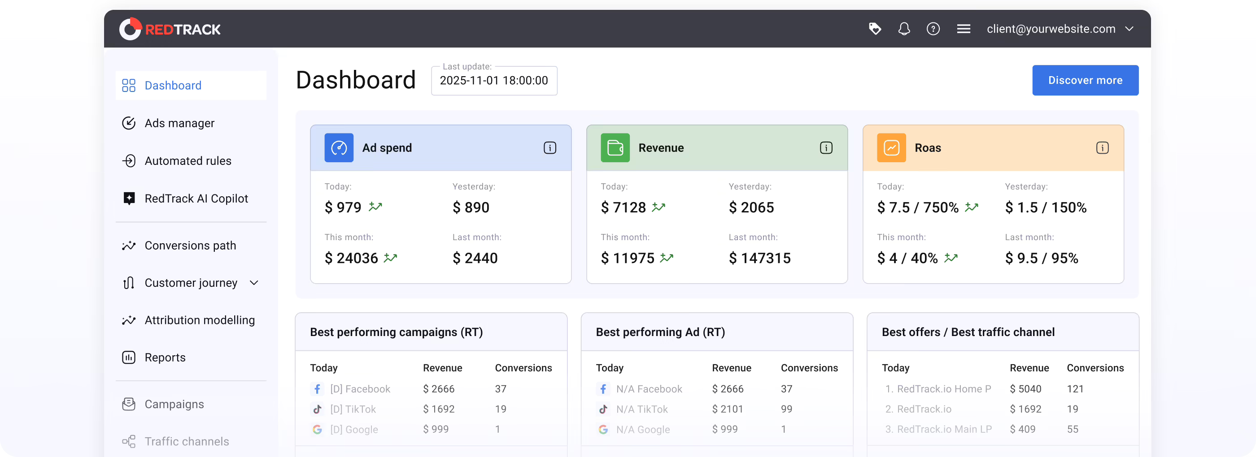
Task: Show info for the Ad spend card
Action: coord(549,147)
